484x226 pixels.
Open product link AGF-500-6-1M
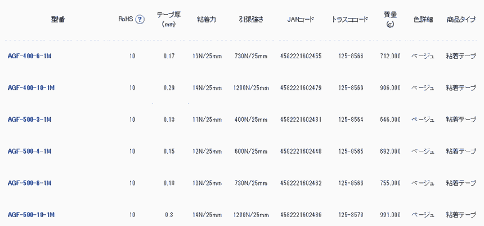[x=29, y=183]
